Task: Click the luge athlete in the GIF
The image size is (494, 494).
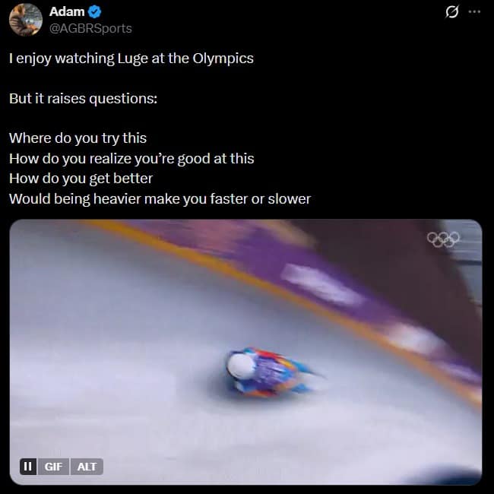Action: pyautogui.click(x=270, y=372)
